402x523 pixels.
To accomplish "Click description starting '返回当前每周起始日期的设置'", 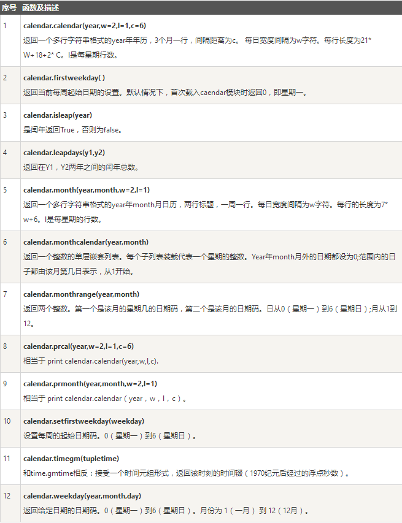I will point(166,93).
